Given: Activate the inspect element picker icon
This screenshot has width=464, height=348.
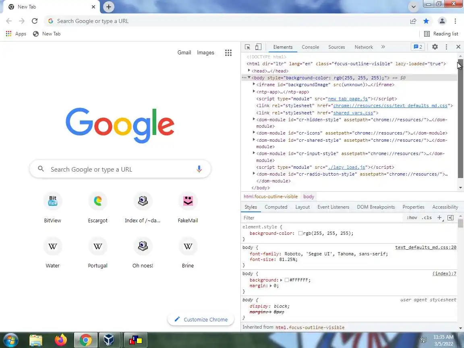Looking at the screenshot, I should coord(247,47).
